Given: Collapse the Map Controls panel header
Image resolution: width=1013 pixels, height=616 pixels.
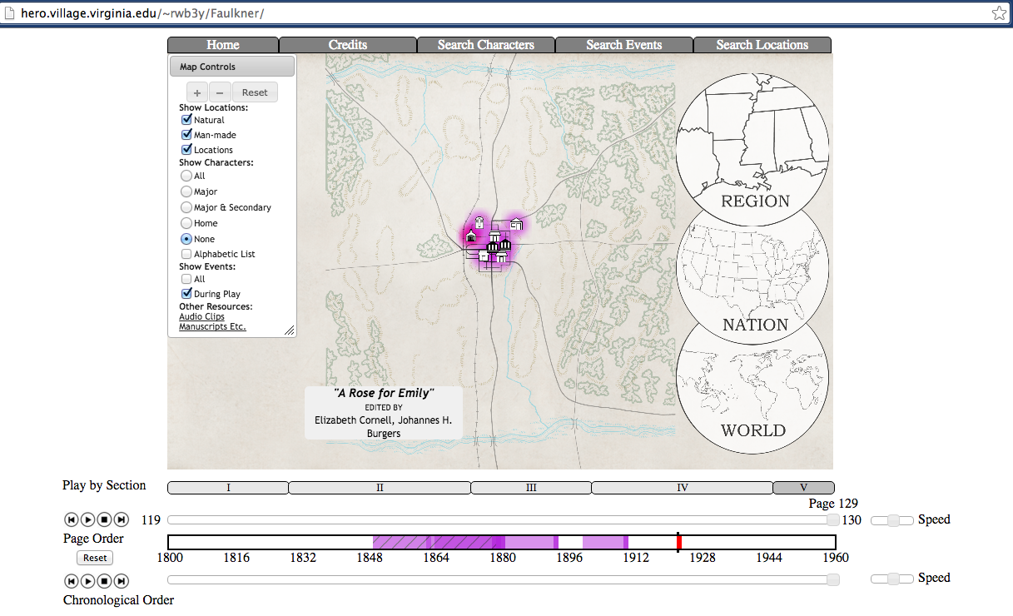Looking at the screenshot, I should tap(232, 67).
